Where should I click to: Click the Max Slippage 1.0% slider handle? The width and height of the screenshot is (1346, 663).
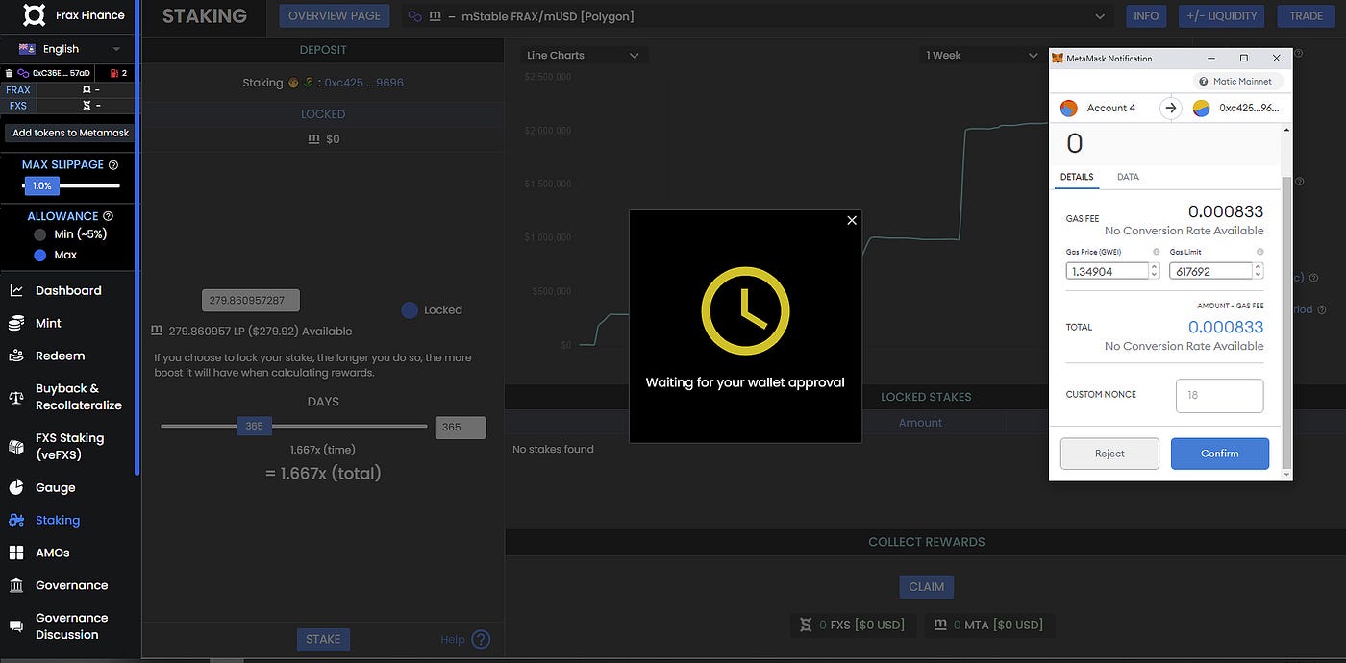click(42, 185)
